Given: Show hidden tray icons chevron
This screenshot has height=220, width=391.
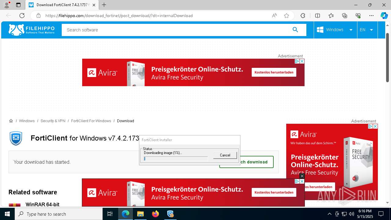Looking at the screenshot, I should click(x=329, y=214).
